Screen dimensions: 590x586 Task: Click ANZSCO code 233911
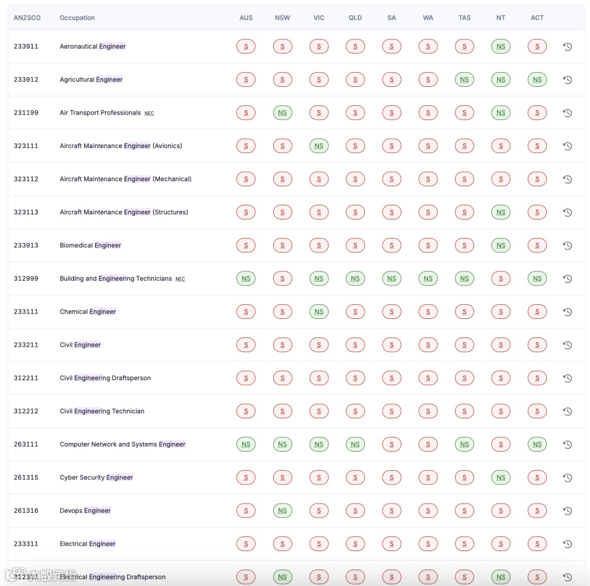tap(26, 46)
